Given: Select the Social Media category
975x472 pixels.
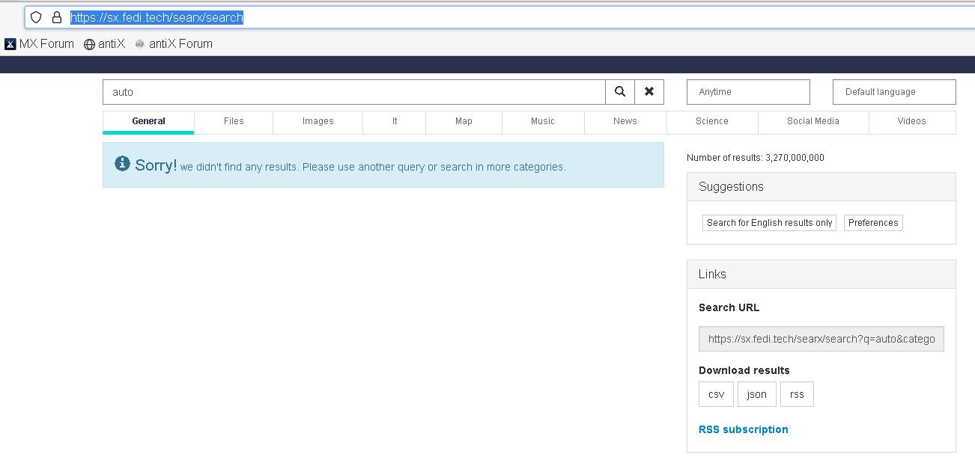Looking at the screenshot, I should coord(813,121).
